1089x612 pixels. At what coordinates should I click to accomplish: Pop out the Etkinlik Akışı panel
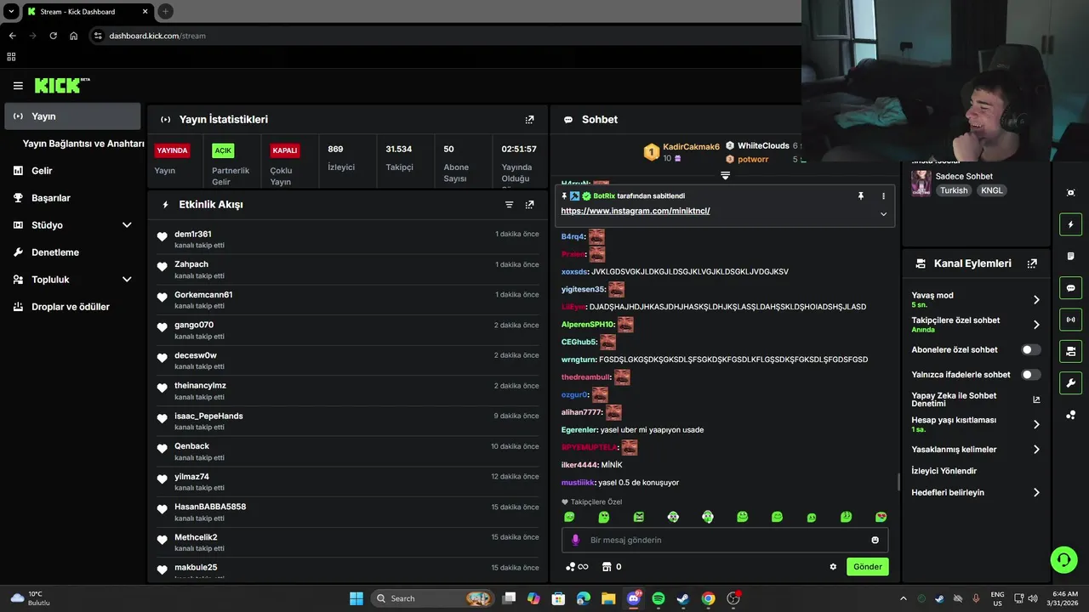[529, 205]
